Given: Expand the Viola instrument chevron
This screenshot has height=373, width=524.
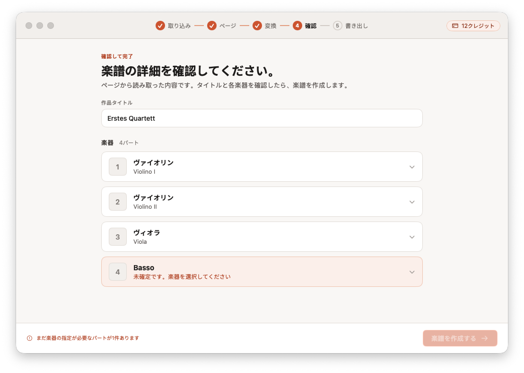Looking at the screenshot, I should click(412, 237).
